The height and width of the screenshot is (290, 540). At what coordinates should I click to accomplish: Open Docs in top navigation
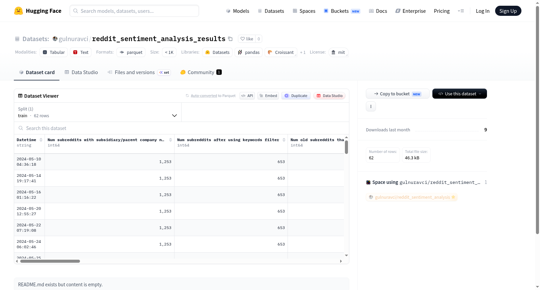point(378,11)
